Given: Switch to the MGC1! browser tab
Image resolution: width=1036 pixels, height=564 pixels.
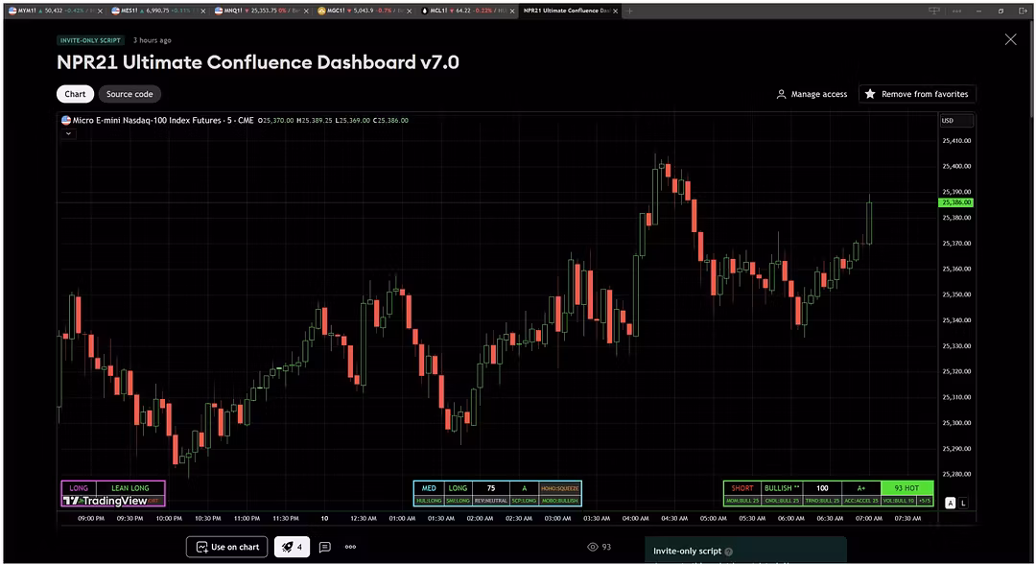Looking at the screenshot, I should point(365,11).
